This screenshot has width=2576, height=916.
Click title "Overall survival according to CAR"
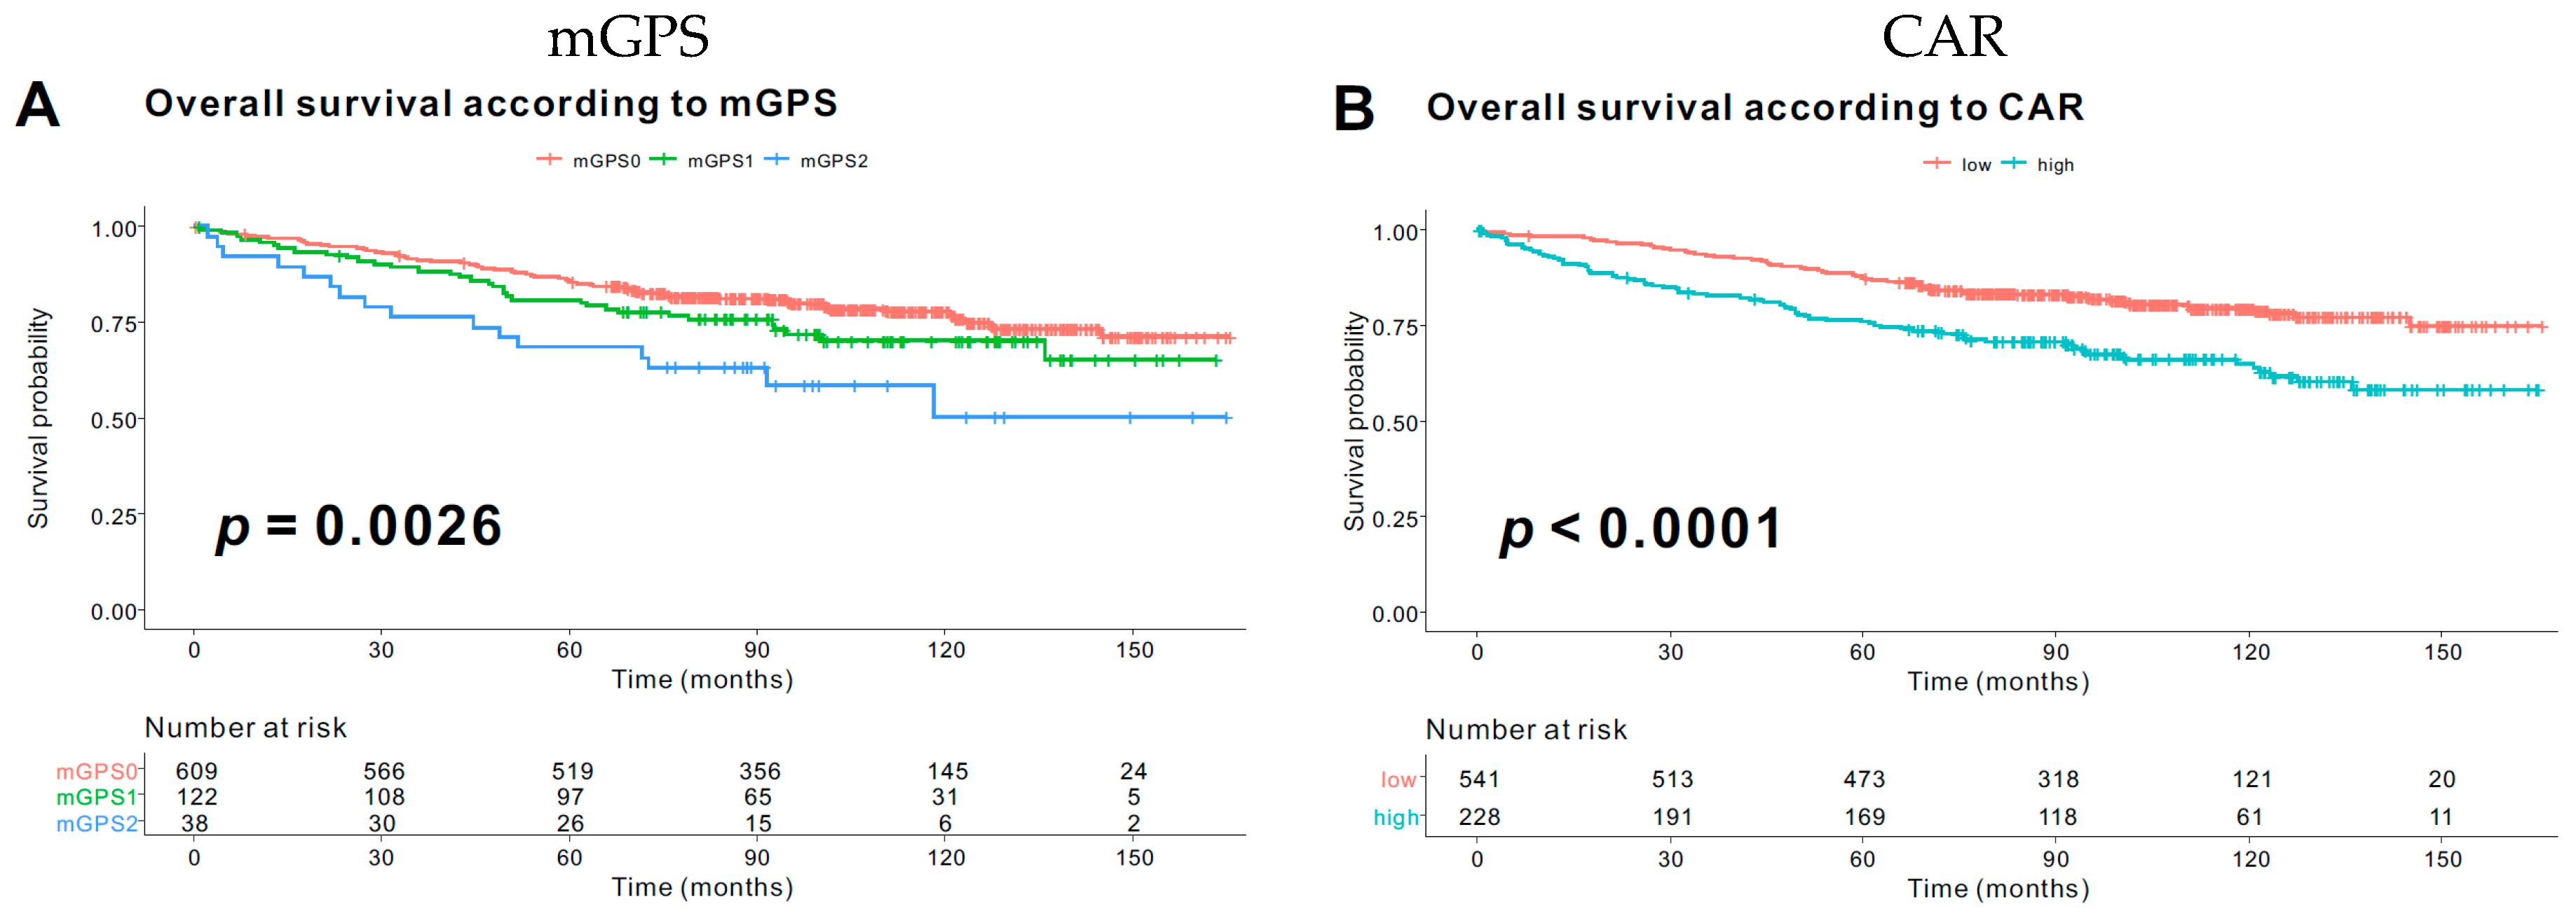pyautogui.click(x=1754, y=108)
